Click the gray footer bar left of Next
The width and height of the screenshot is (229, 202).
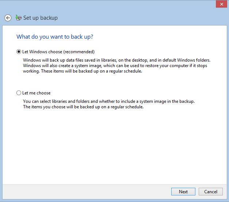point(86,191)
